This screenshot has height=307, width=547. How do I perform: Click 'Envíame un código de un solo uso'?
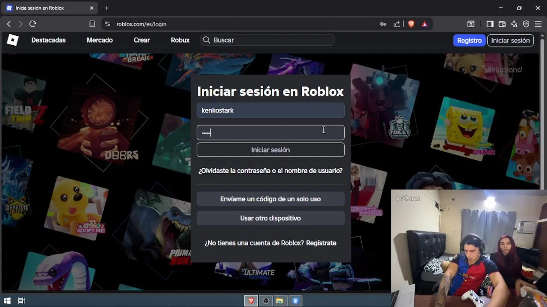pyautogui.click(x=271, y=199)
